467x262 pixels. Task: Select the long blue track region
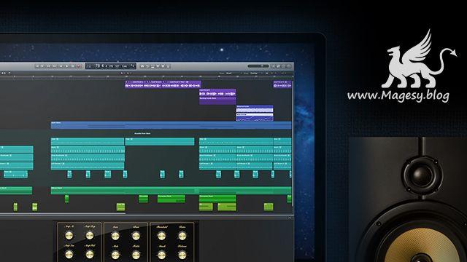click(171, 125)
